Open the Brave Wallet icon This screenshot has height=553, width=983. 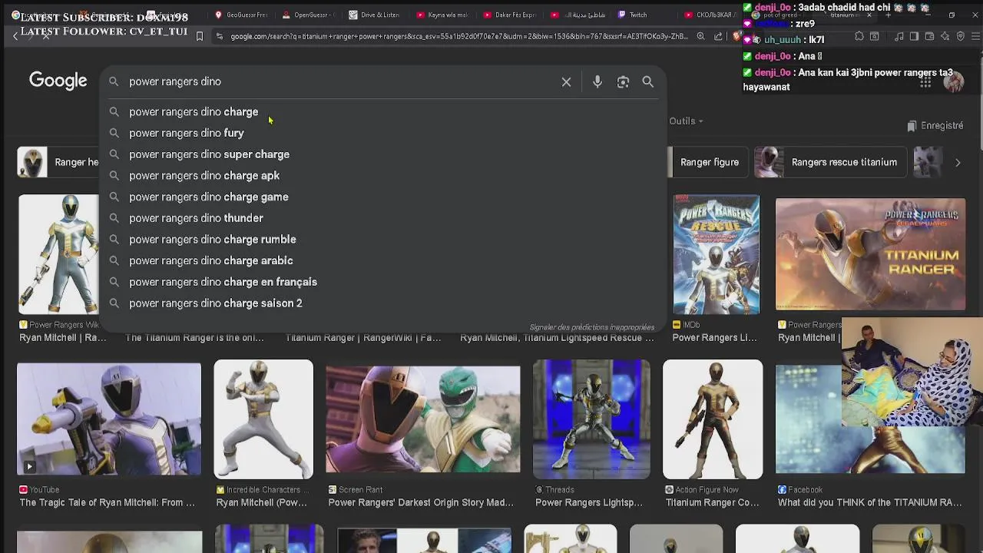[x=929, y=36]
